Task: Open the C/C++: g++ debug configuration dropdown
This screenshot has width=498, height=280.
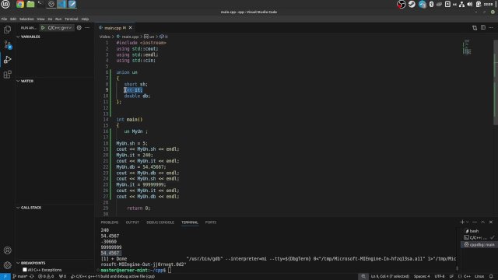Action: pyautogui.click(x=59, y=28)
